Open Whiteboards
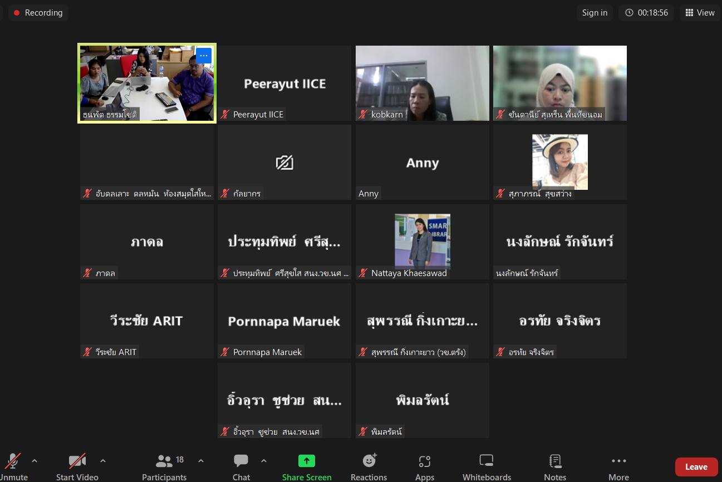This screenshot has width=722, height=482. click(487, 466)
